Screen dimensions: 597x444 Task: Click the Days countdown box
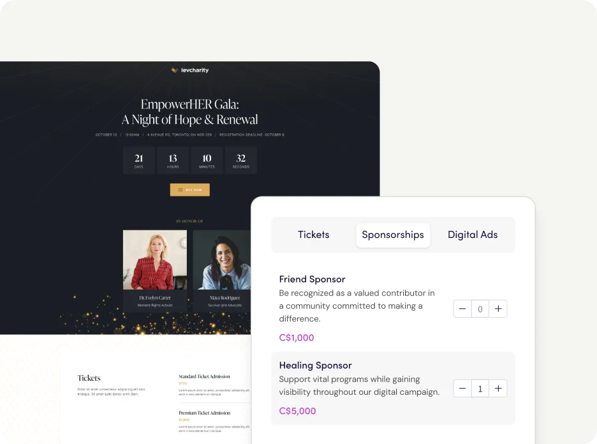[138, 160]
